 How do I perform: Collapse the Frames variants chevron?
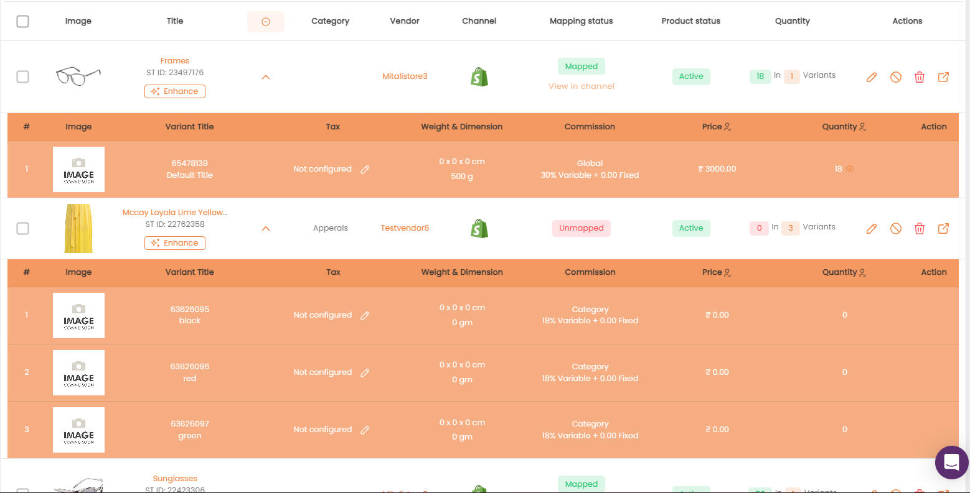(x=266, y=77)
